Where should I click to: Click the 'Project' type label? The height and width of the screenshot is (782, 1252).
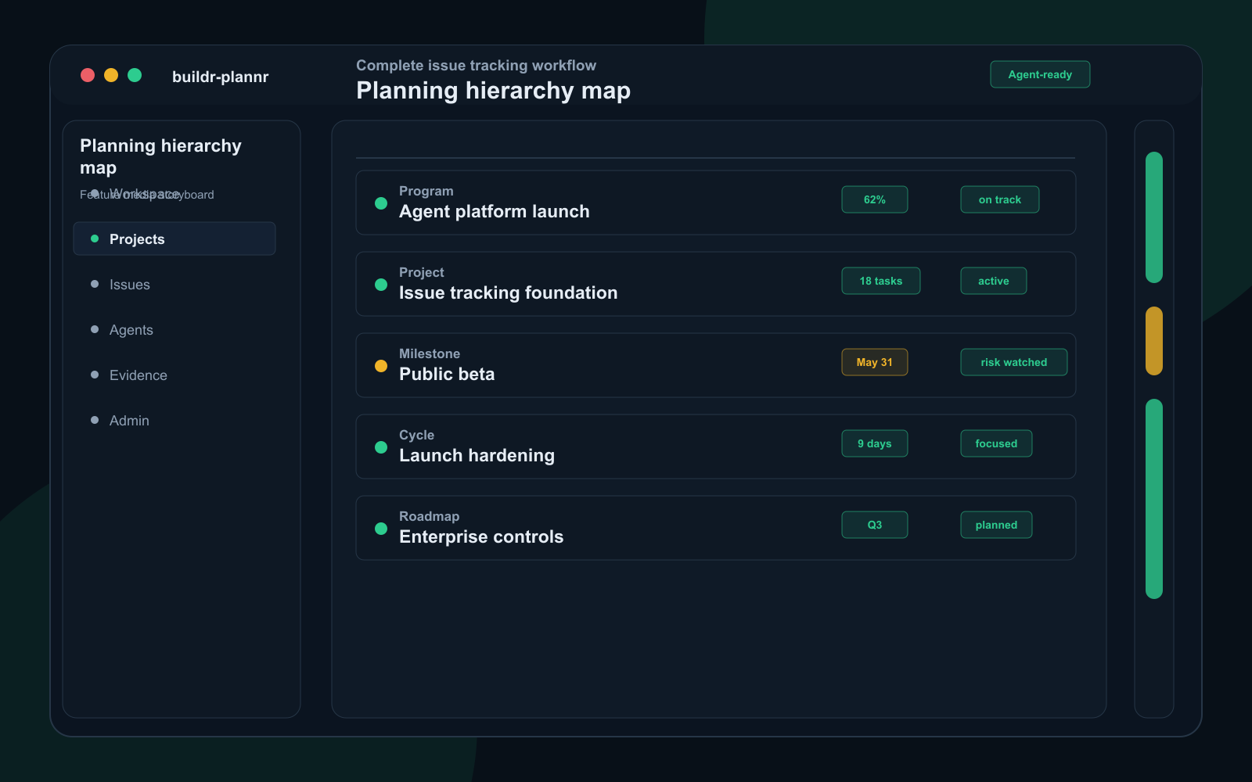(x=422, y=272)
